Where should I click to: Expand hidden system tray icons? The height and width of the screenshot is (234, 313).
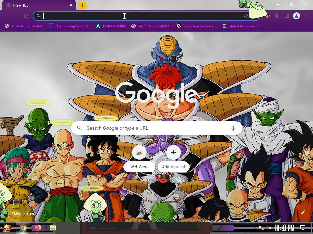point(254,228)
